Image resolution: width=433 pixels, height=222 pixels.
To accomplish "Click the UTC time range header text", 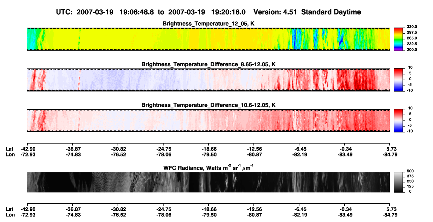I will click(x=209, y=12).
